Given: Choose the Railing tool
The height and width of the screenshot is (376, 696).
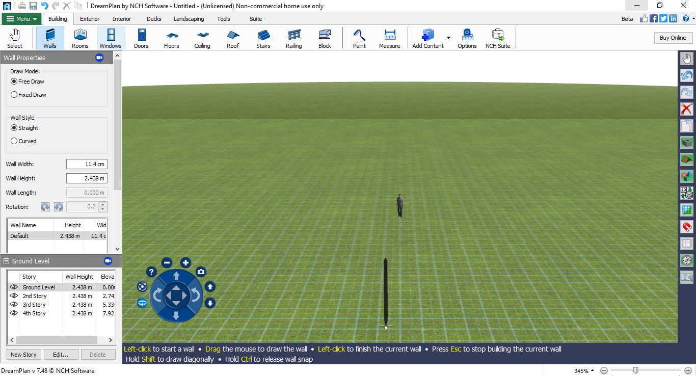Looking at the screenshot, I should click(294, 38).
